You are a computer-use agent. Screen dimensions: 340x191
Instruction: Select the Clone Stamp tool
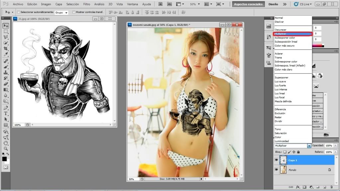coord(6,72)
